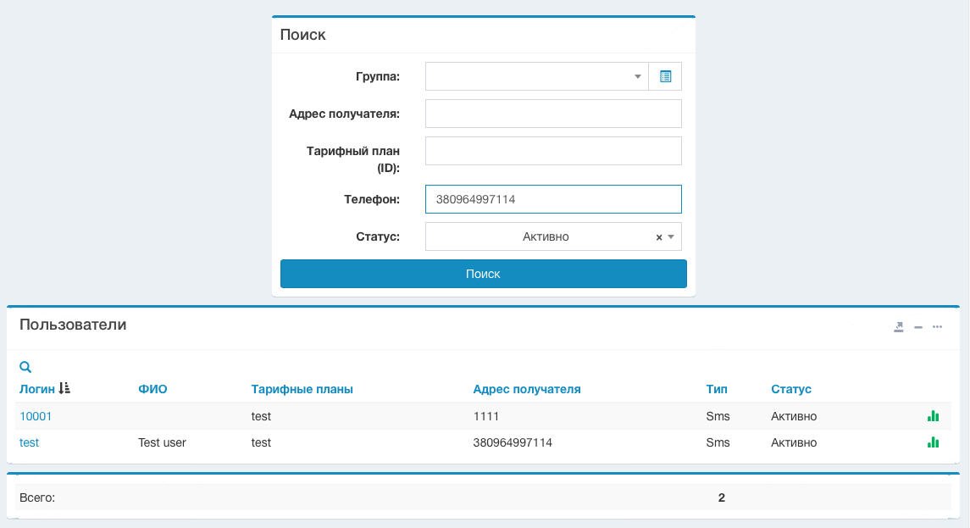Clear the Активно status with the x

(x=659, y=237)
